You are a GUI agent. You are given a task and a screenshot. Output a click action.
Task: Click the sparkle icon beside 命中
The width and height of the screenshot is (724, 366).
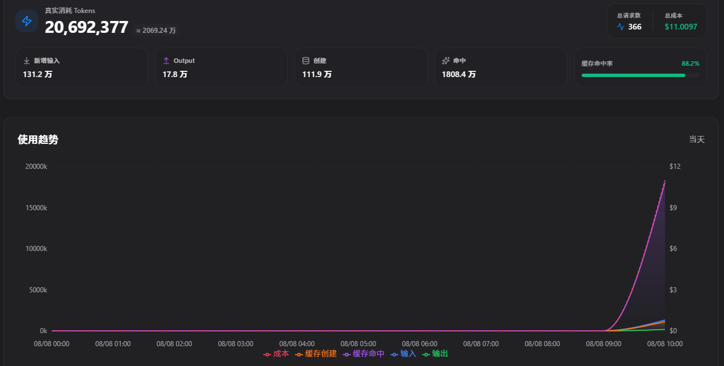[x=446, y=61]
